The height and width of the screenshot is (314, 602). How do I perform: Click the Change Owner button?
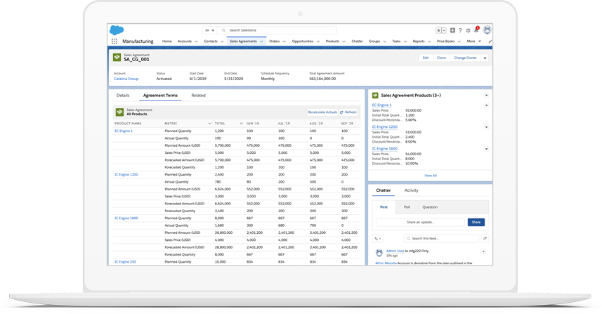point(465,58)
